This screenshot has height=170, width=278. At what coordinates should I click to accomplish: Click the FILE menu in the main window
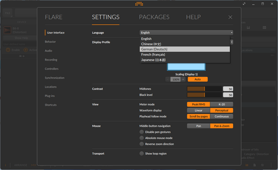(x=7, y=13)
